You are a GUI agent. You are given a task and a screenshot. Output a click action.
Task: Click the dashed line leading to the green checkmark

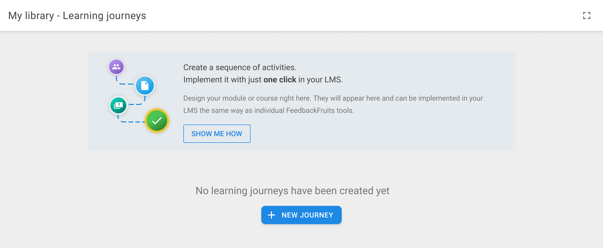[x=131, y=122]
